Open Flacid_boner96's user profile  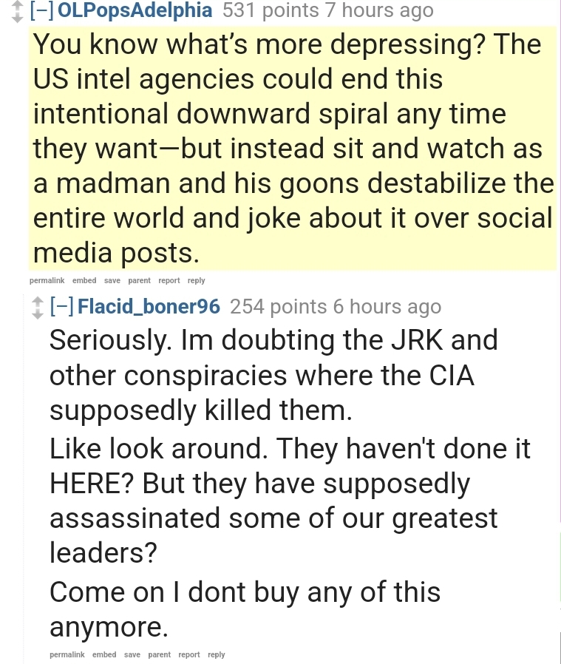149,306
